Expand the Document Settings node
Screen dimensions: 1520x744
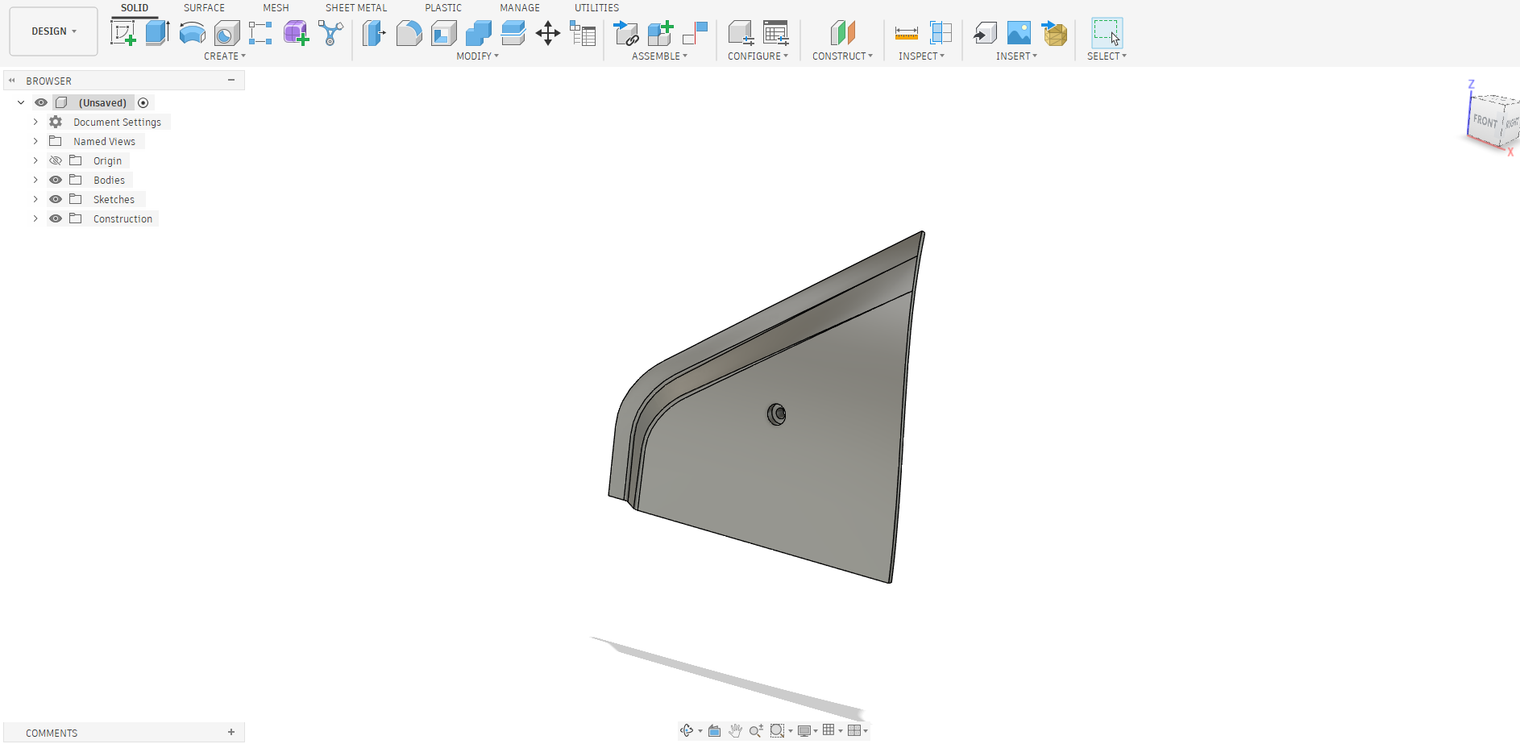pos(35,122)
